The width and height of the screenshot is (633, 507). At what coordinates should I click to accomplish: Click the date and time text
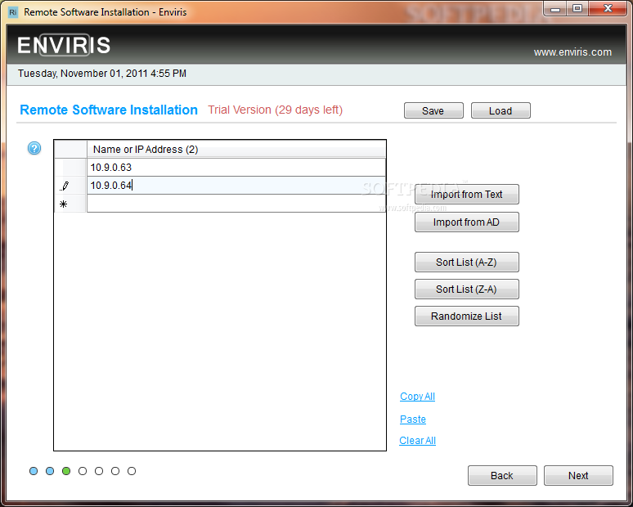click(x=102, y=74)
